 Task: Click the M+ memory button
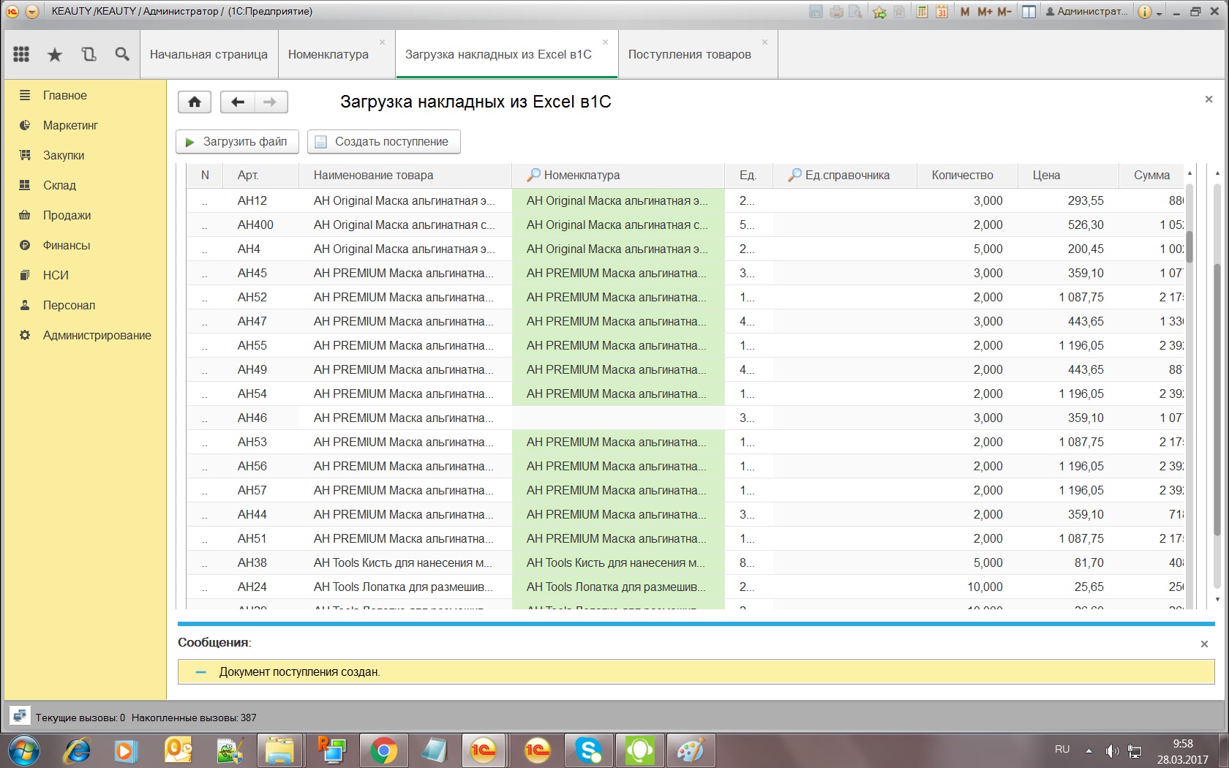(985, 12)
